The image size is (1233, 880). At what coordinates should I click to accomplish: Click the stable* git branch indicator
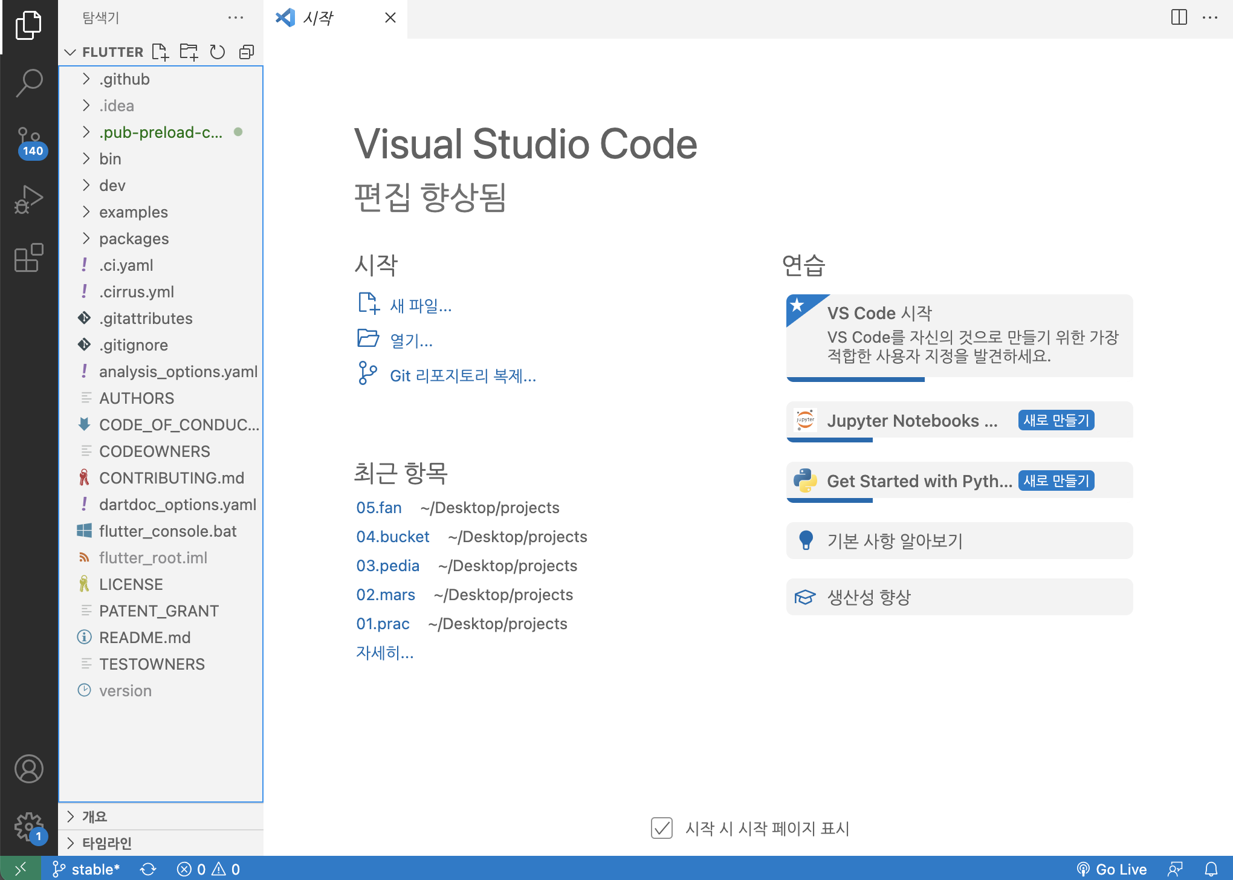pos(86,869)
